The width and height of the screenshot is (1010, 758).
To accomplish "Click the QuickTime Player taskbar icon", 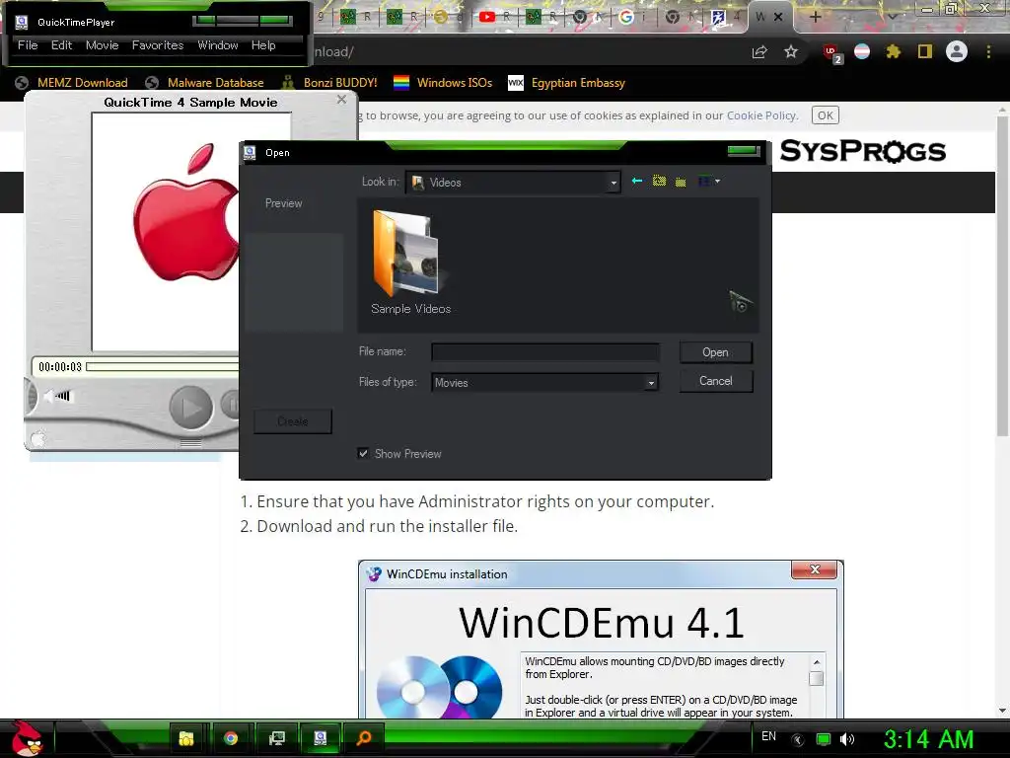I will (x=321, y=738).
